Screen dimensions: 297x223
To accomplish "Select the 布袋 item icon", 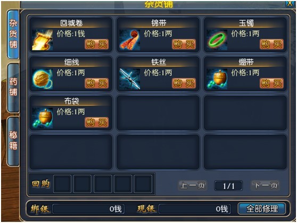I will (43, 118).
